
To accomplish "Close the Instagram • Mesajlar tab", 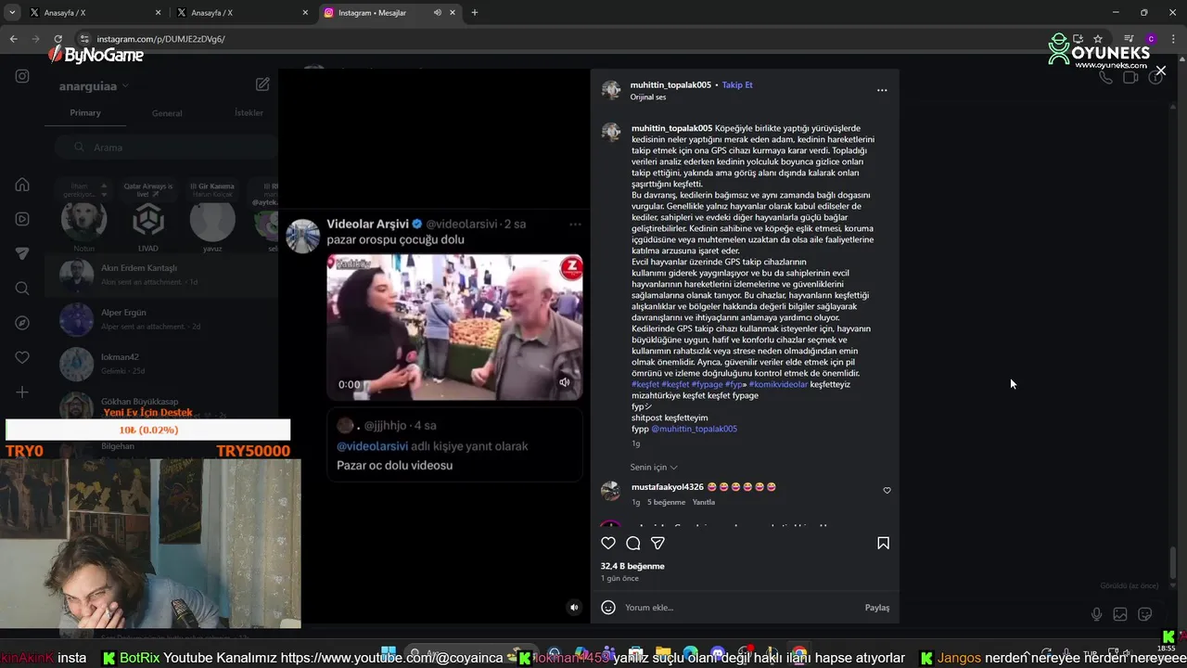I will (x=453, y=13).
